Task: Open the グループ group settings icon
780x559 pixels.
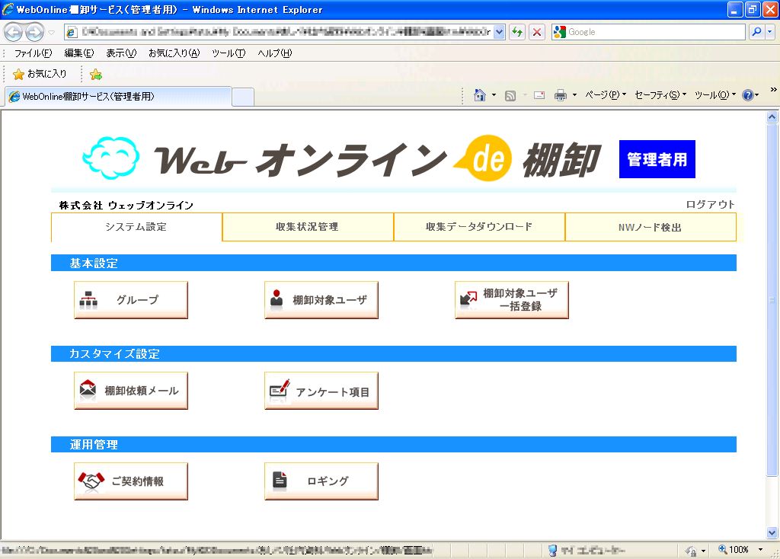Action: point(130,299)
